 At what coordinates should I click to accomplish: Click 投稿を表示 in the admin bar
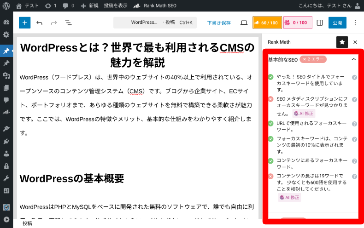(116, 6)
